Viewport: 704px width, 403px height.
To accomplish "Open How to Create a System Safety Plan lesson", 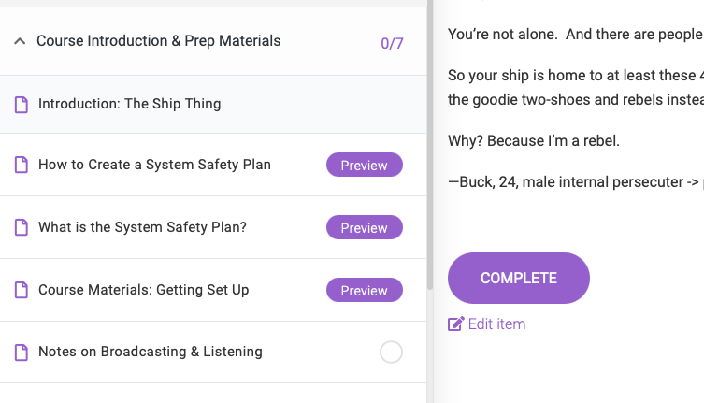I will tap(154, 165).
